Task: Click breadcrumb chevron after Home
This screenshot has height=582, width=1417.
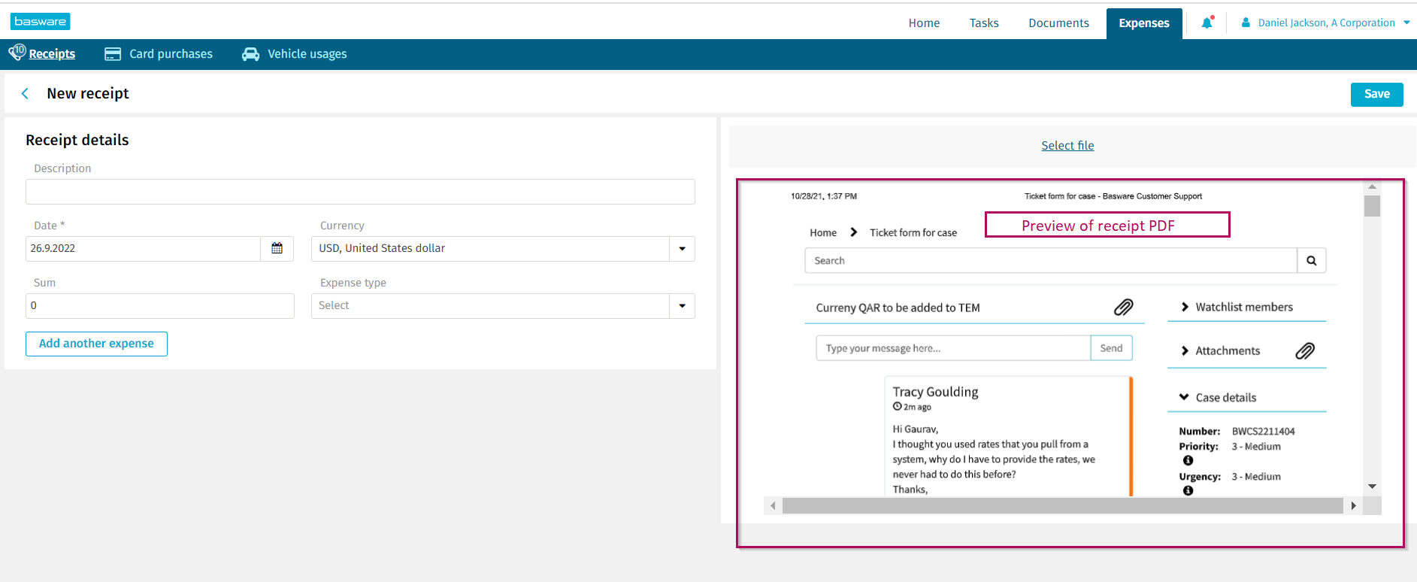Action: pos(853,232)
